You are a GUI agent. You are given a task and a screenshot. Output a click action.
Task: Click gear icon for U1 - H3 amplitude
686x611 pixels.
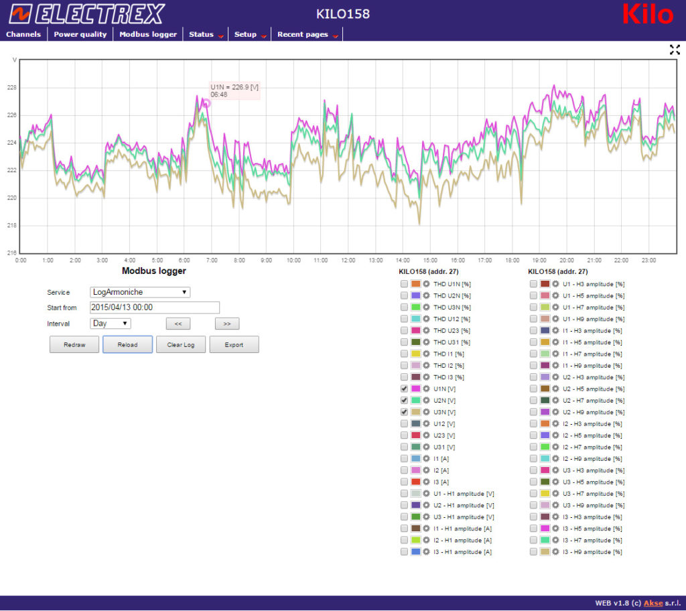pyautogui.click(x=555, y=284)
